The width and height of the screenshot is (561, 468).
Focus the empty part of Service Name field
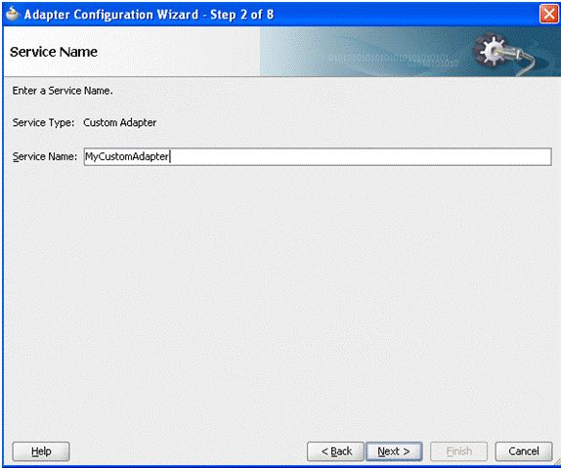tap(360, 156)
